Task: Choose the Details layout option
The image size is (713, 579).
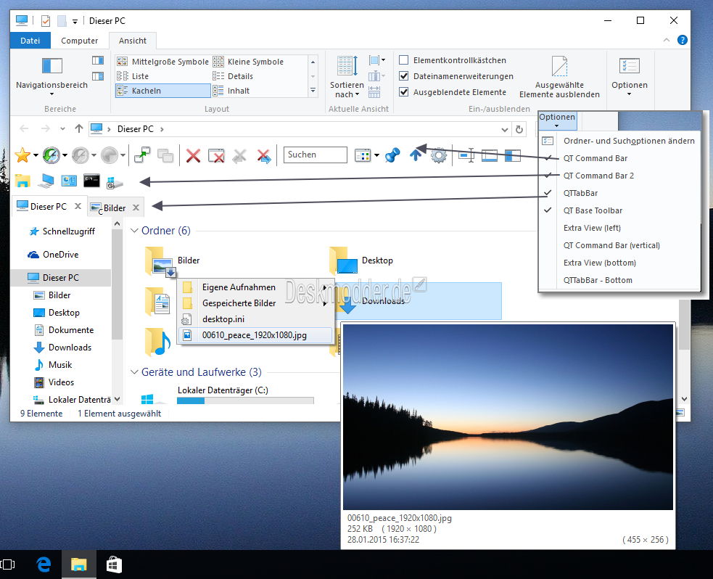Action: [x=240, y=76]
